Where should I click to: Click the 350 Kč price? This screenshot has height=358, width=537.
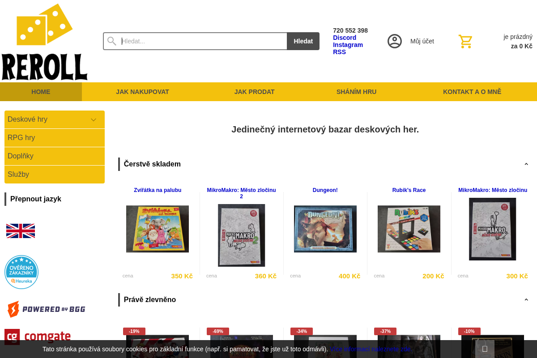coord(182,276)
